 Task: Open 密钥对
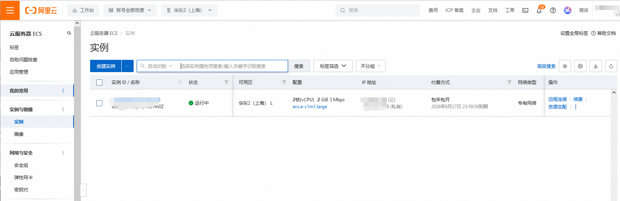21,189
